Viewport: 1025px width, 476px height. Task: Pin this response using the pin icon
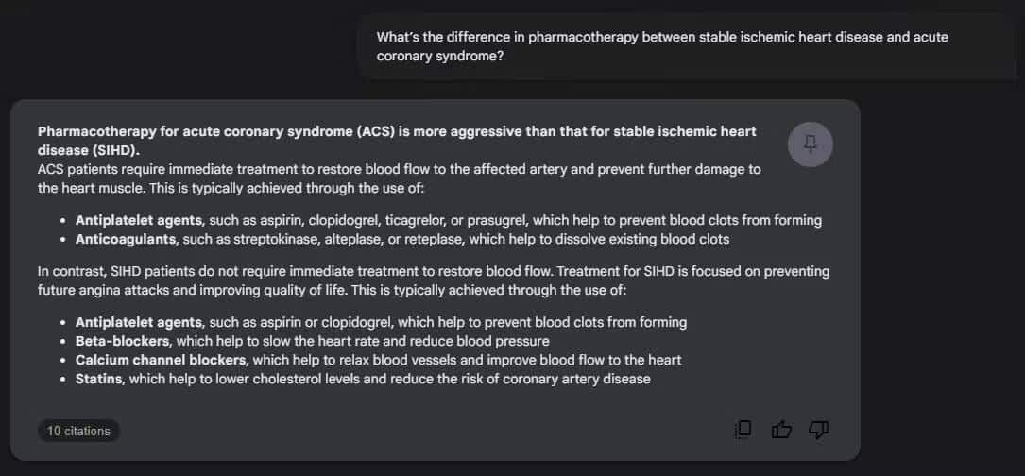coord(810,144)
